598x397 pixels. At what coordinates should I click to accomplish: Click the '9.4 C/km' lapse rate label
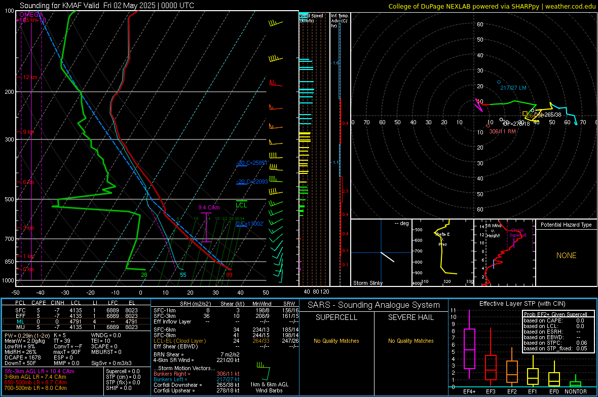[209, 208]
